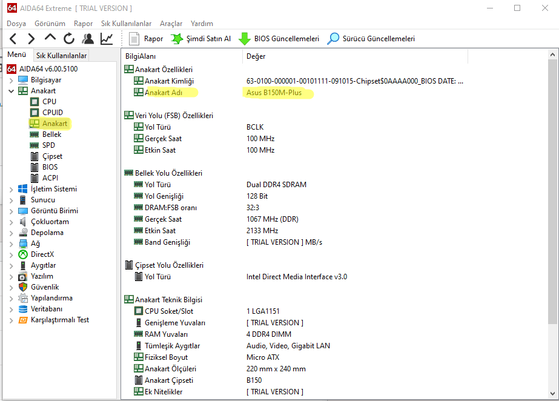Click the vertical scrollbar thumb in details pane
This screenshot has height=401, width=559.
[x=552, y=192]
